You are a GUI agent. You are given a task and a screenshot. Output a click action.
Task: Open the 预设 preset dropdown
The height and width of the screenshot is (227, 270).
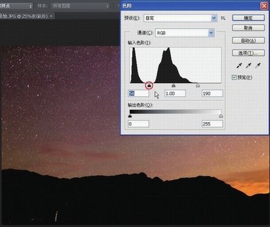click(180, 18)
